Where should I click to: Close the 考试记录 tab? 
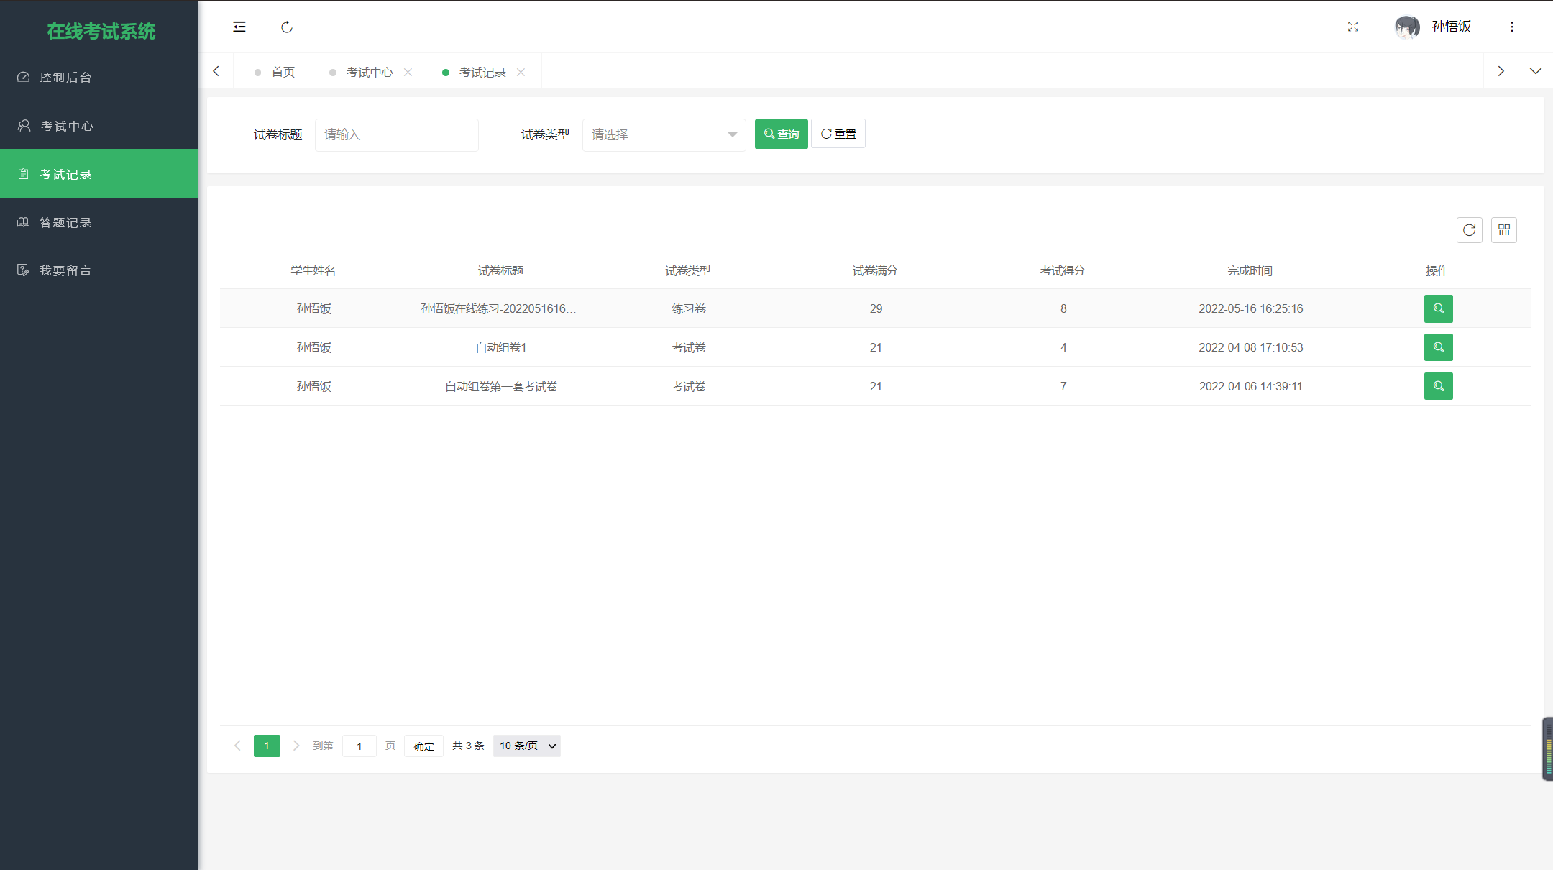click(x=522, y=71)
